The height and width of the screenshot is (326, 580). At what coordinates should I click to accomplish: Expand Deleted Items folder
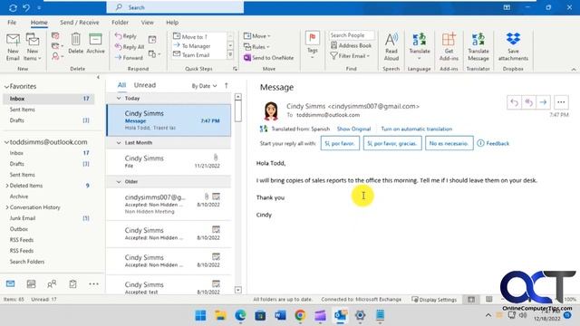[x=7, y=186]
